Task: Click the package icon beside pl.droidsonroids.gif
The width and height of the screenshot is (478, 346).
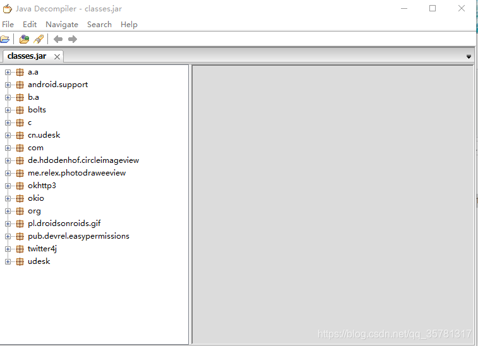Action: pos(20,224)
